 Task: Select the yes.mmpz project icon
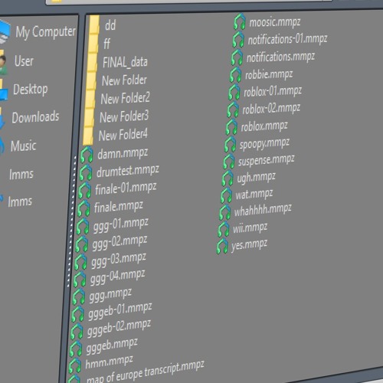coord(222,247)
